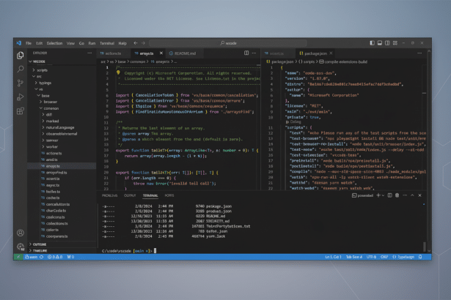
Task: Open the Explorer view in activity bar
Action: [20, 55]
